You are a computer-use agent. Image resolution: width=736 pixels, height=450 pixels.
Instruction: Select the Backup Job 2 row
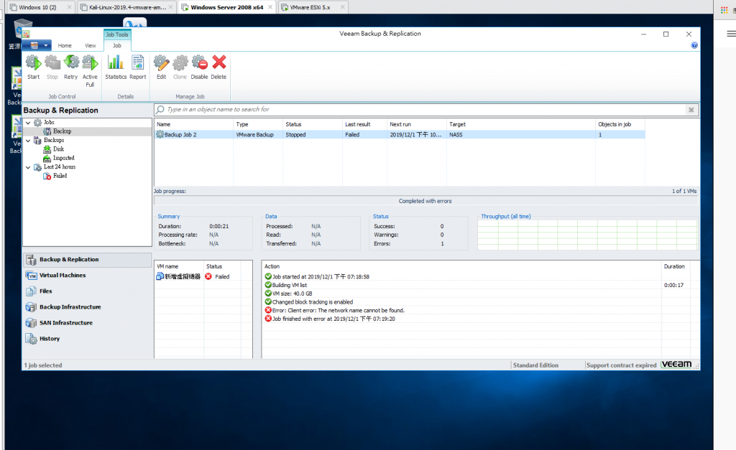(400, 134)
